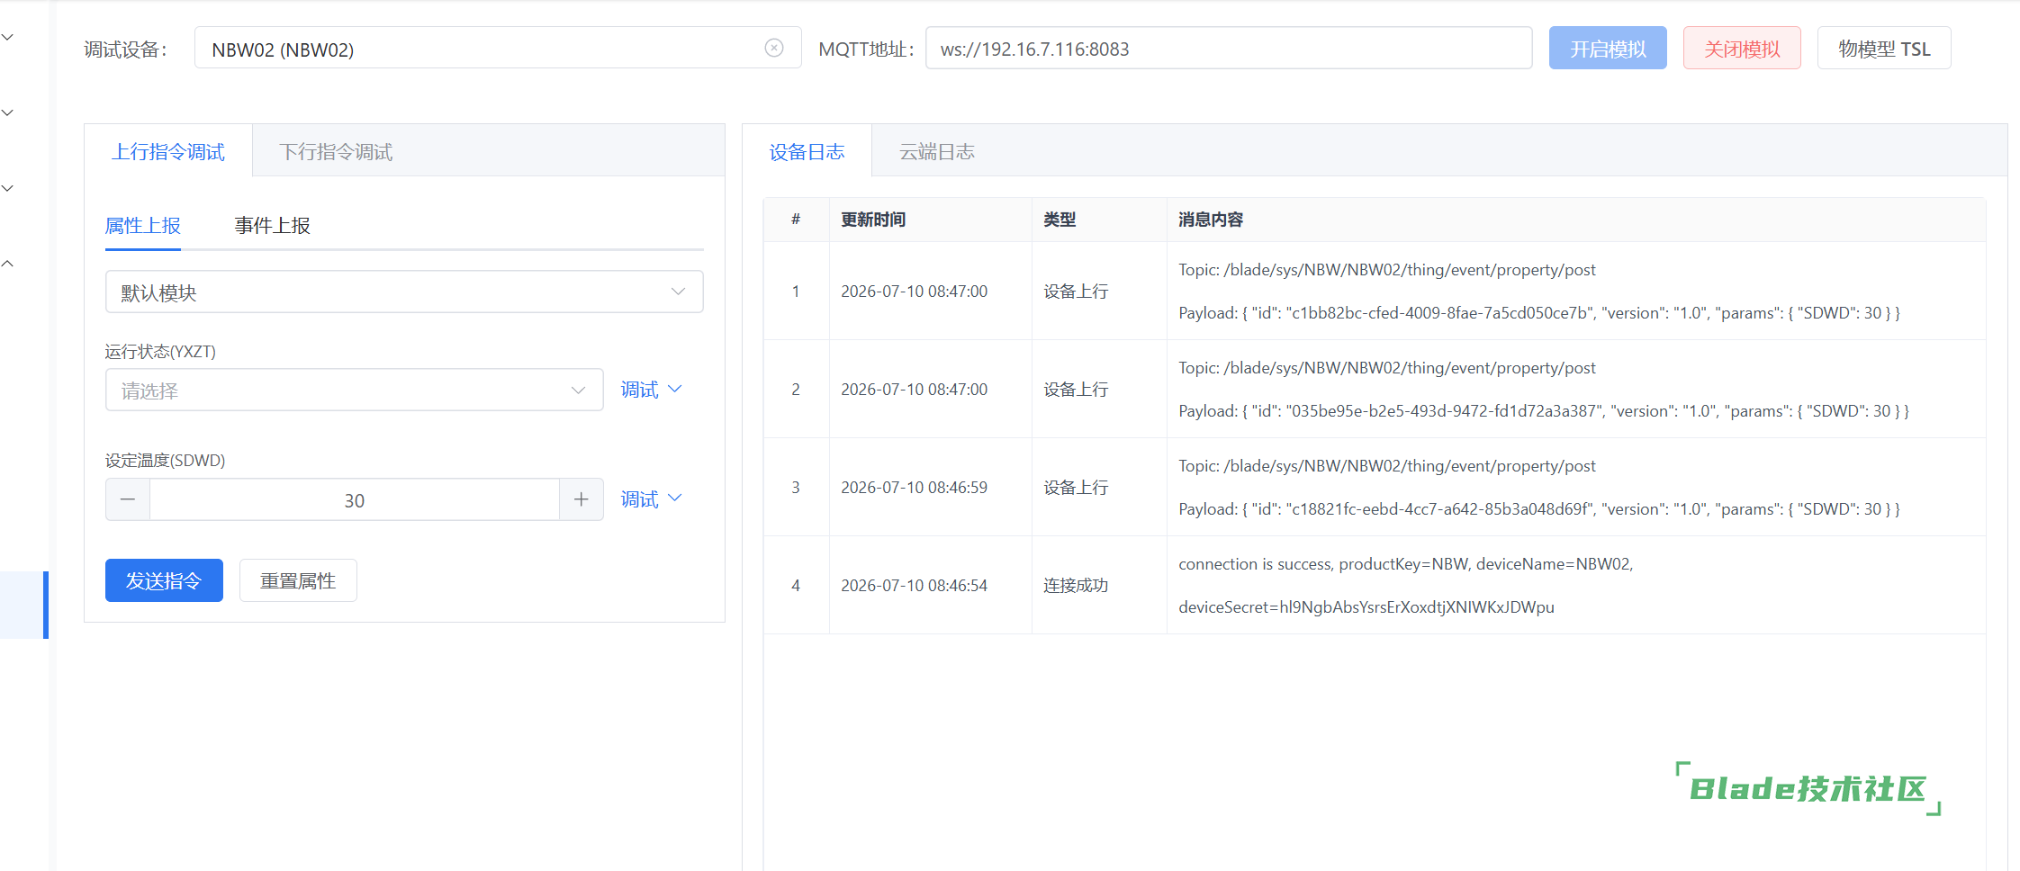Increase 设定温度 with the plus button
2020x871 pixels.
click(x=582, y=499)
